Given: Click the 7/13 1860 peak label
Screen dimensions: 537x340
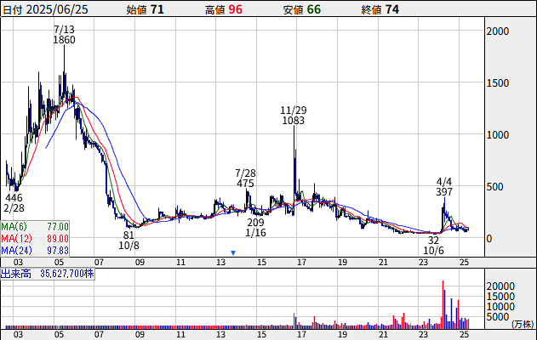Looking at the screenshot, I should tap(64, 35).
